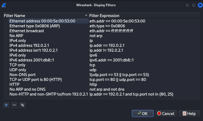
Task: Select the IPv4 only filter name
Action: point(18,41)
